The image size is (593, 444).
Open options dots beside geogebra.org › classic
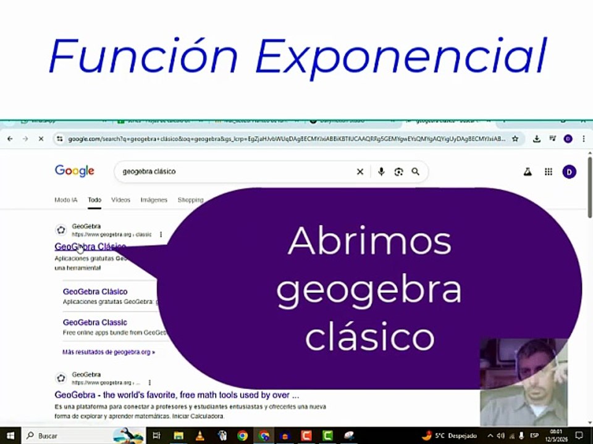pos(161,234)
